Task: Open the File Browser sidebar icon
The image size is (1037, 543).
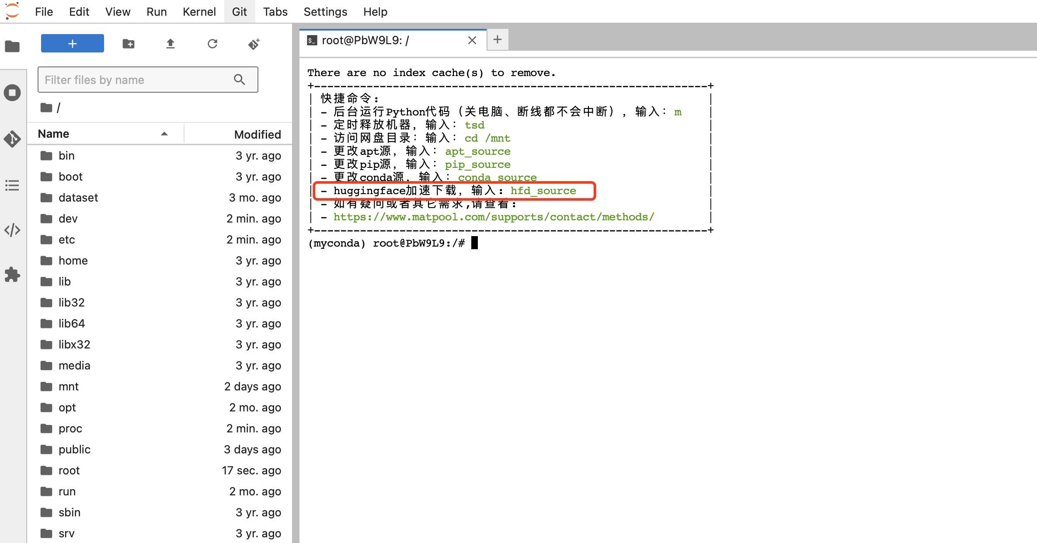Action: coord(12,46)
